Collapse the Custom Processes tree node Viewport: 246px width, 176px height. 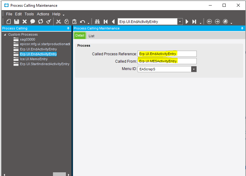point(5,35)
